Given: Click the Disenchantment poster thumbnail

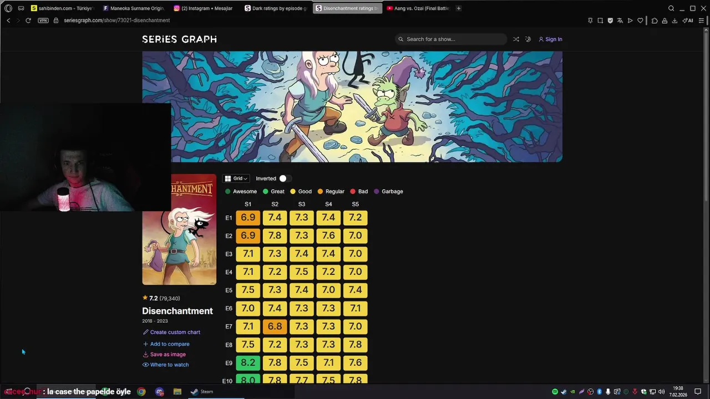Looking at the screenshot, I should click(x=179, y=229).
